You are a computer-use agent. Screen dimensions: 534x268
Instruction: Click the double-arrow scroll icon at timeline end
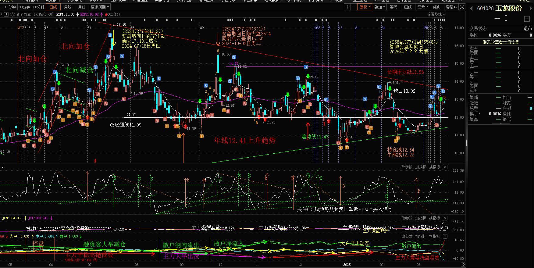pos(463,265)
